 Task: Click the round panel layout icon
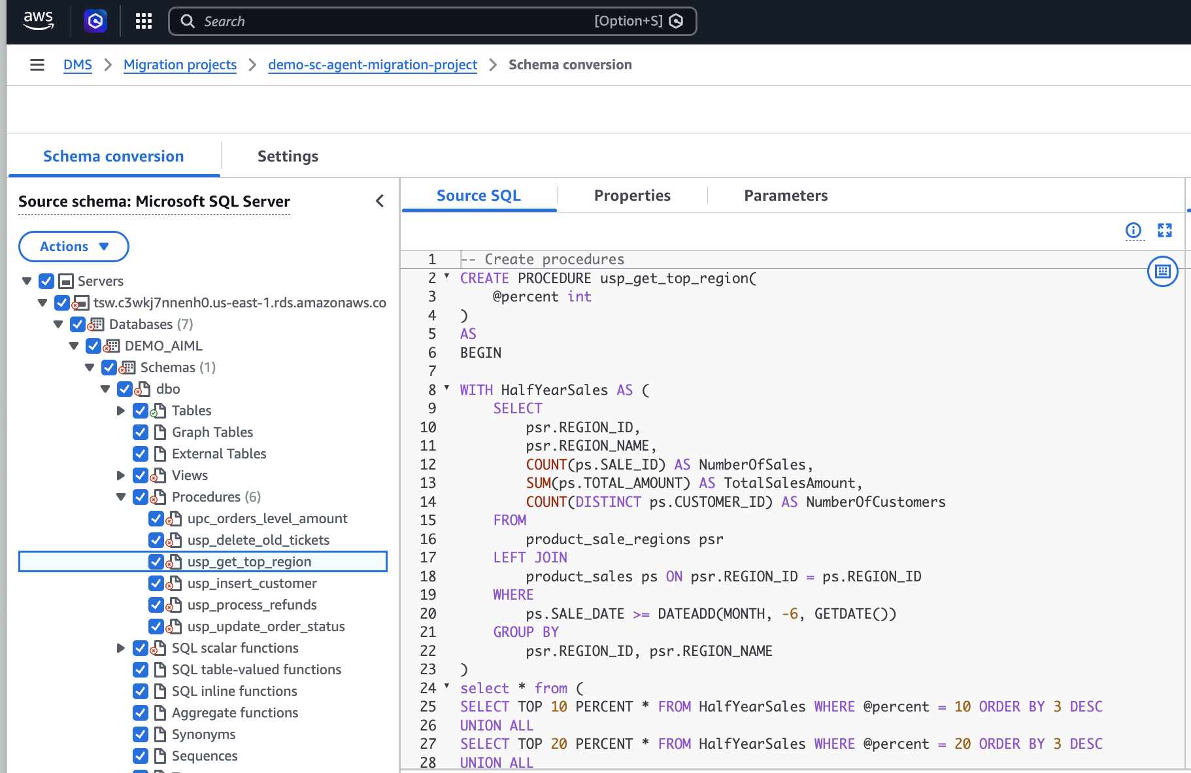coord(1163,271)
